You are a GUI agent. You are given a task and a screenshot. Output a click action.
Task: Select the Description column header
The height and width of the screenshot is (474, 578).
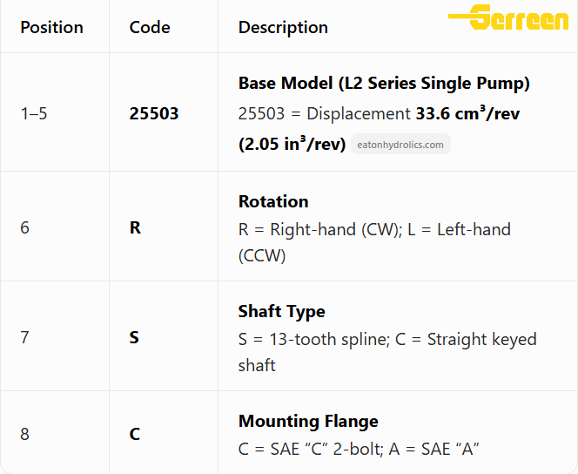coord(283,27)
